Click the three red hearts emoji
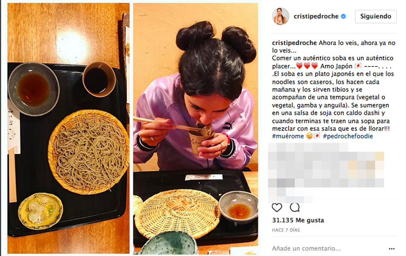Screen dimensions: 406x256 tap(307, 66)
